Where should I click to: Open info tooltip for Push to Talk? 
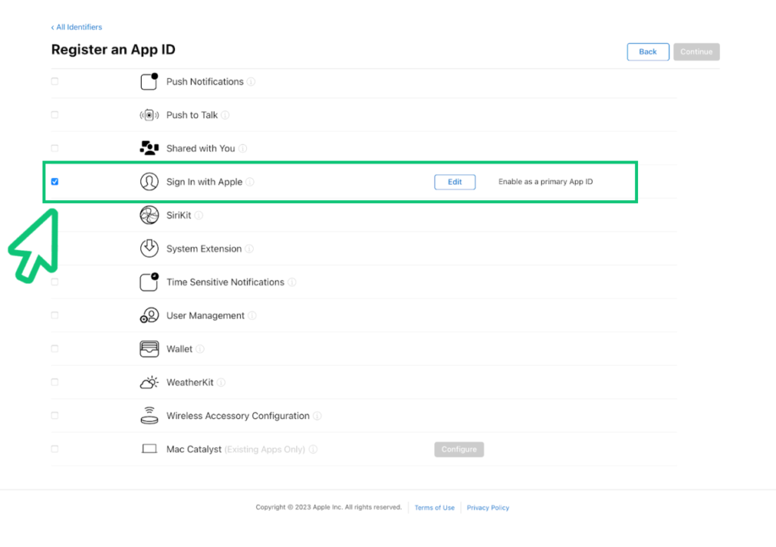point(225,115)
